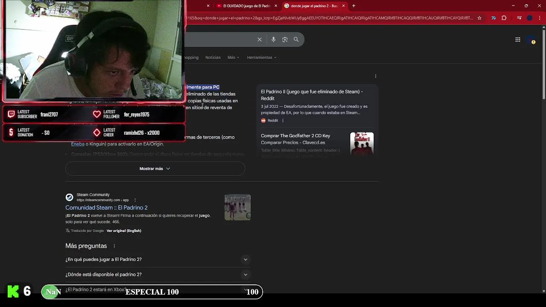Screen dimensions: 546x307
Task: Open the Noticias search filter
Action: 213,58
